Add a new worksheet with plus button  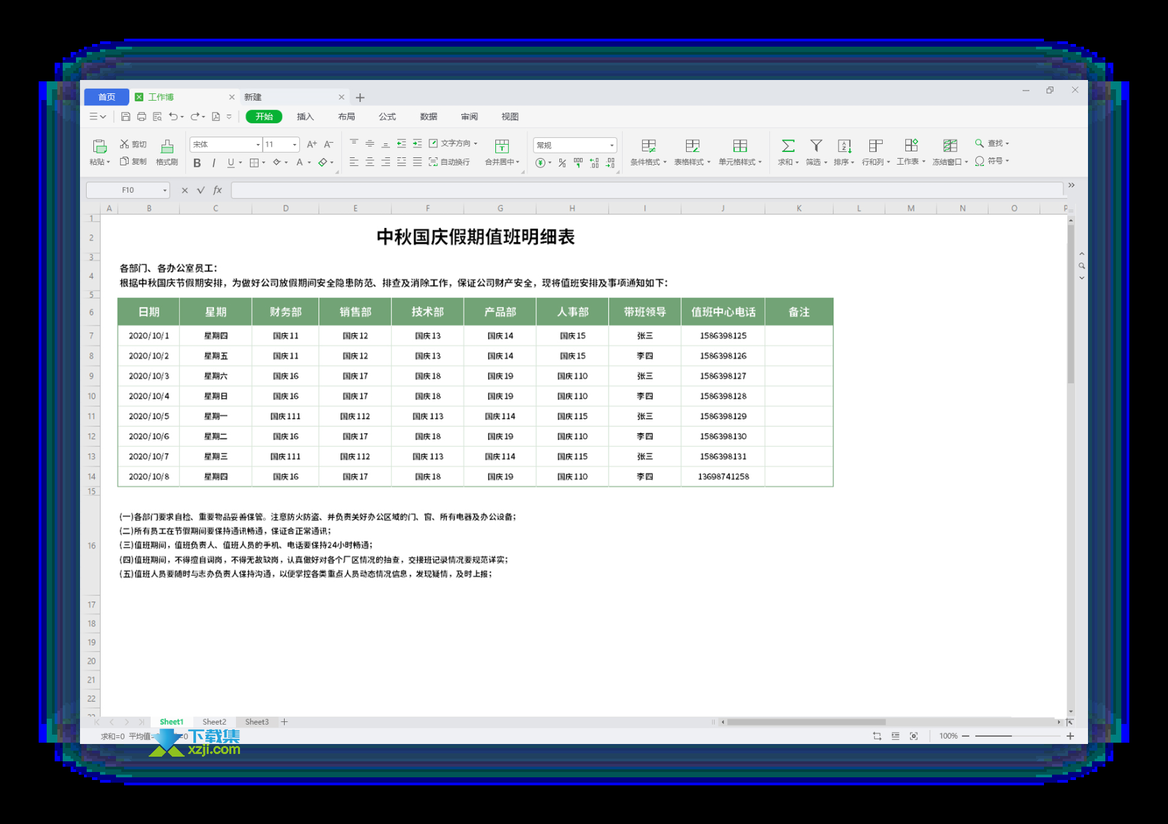point(284,722)
